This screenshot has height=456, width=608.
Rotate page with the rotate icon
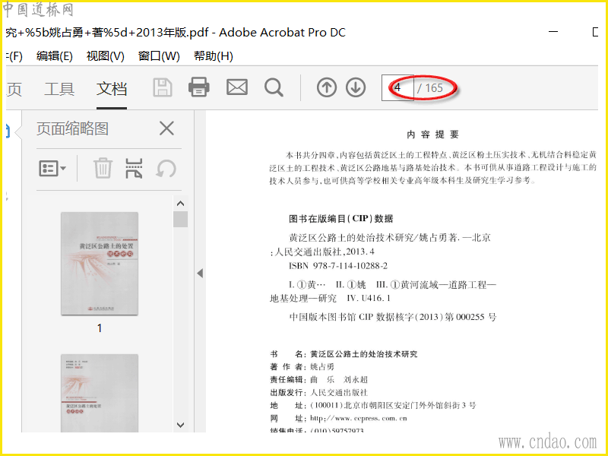click(x=166, y=169)
